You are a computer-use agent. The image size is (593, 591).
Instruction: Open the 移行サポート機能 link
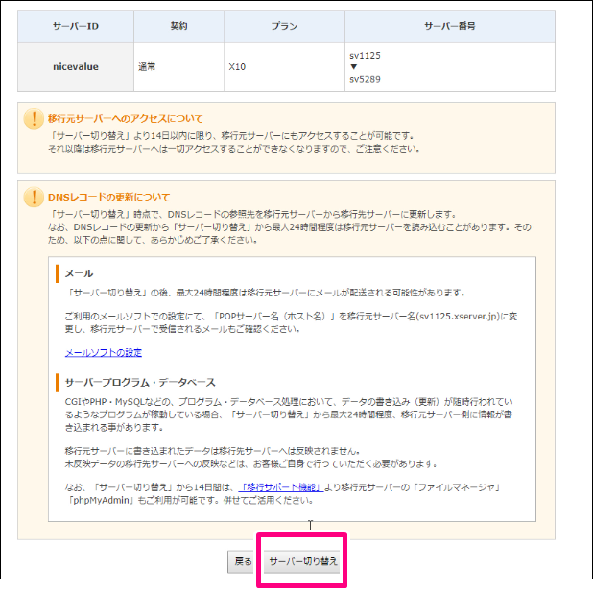point(280,487)
